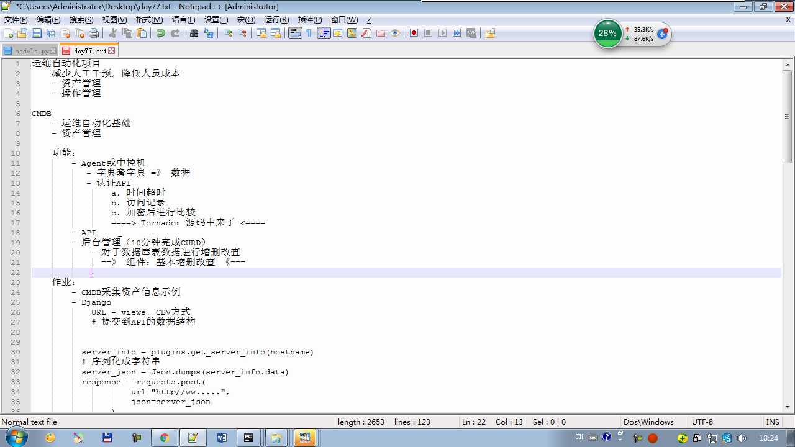Open the Windows Start menu
Image resolution: width=795 pixels, height=447 pixels.
tap(17, 438)
